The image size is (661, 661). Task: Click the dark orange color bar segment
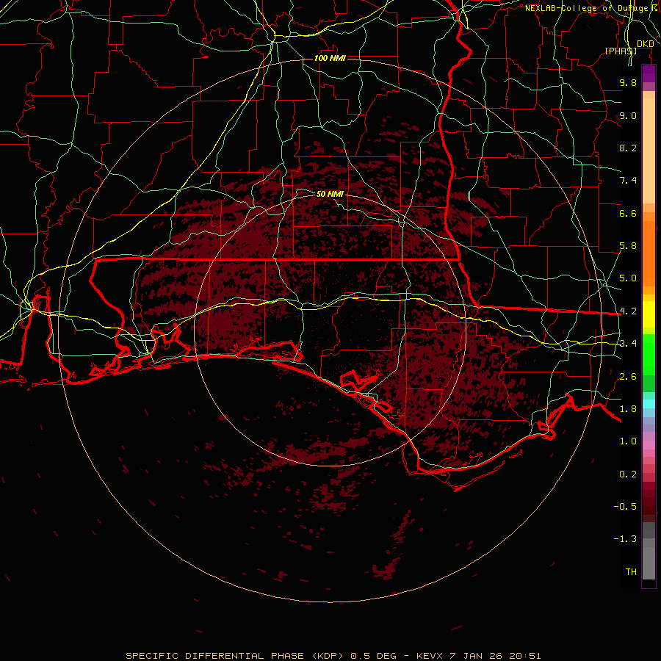pos(649,253)
